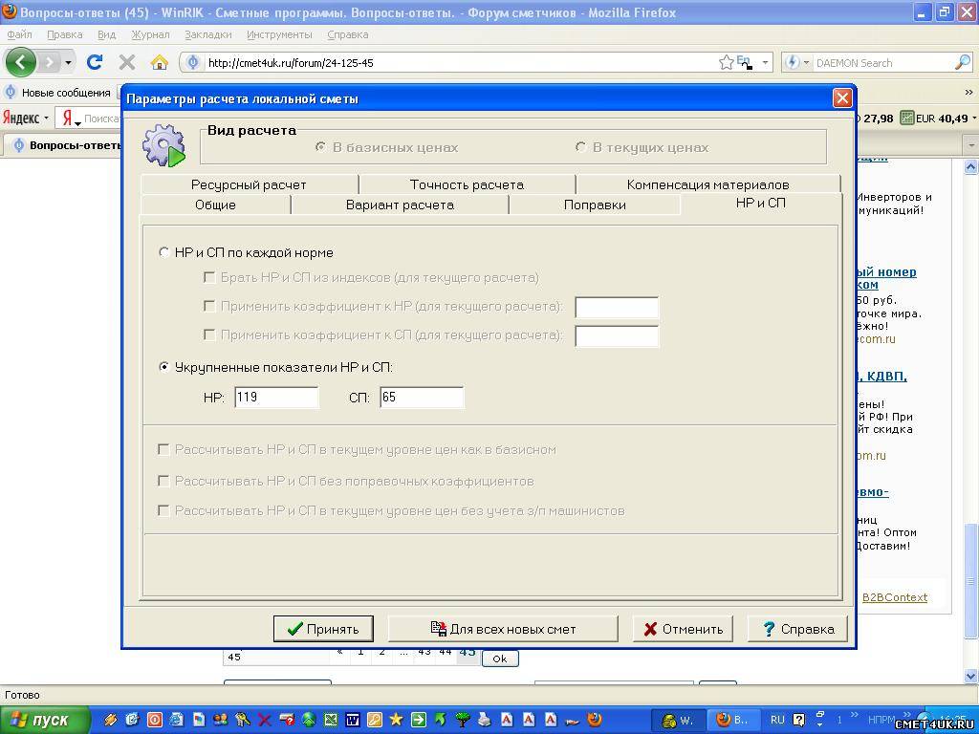Click the printer quick launch icon
This screenshot has width=979, height=734.
coord(485,720)
